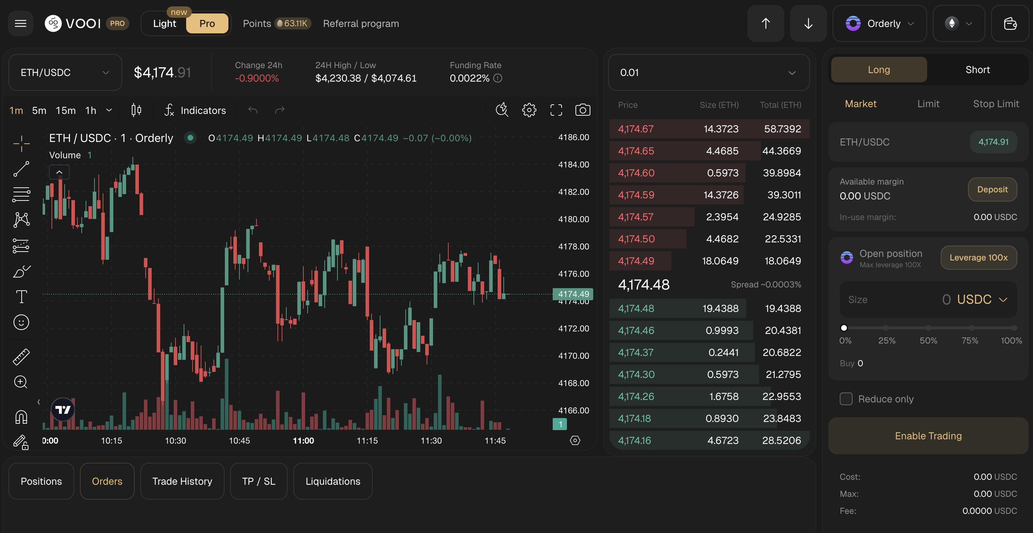The height and width of the screenshot is (533, 1033).
Task: Switch to the Liquidations tab
Action: click(333, 481)
